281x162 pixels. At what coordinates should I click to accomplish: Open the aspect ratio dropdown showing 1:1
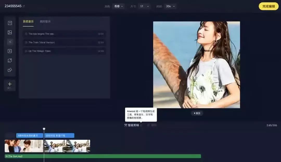(x=144, y=6)
